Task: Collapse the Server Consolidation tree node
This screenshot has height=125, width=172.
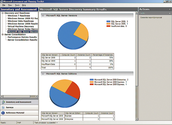Action: [x=3, y=34]
